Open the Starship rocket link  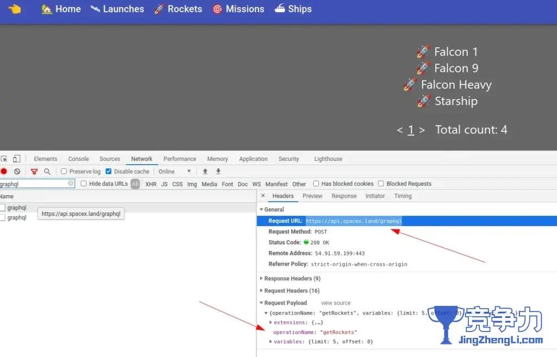[456, 101]
